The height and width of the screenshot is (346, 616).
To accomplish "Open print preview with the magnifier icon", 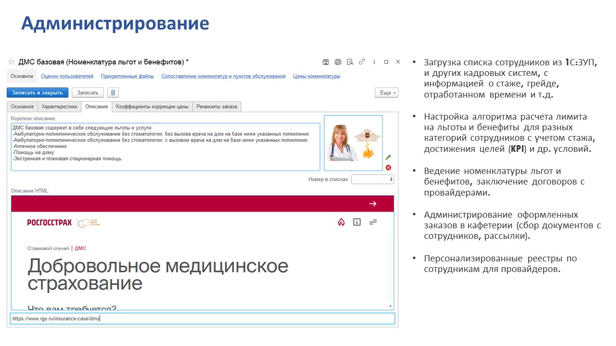I will coord(349,62).
